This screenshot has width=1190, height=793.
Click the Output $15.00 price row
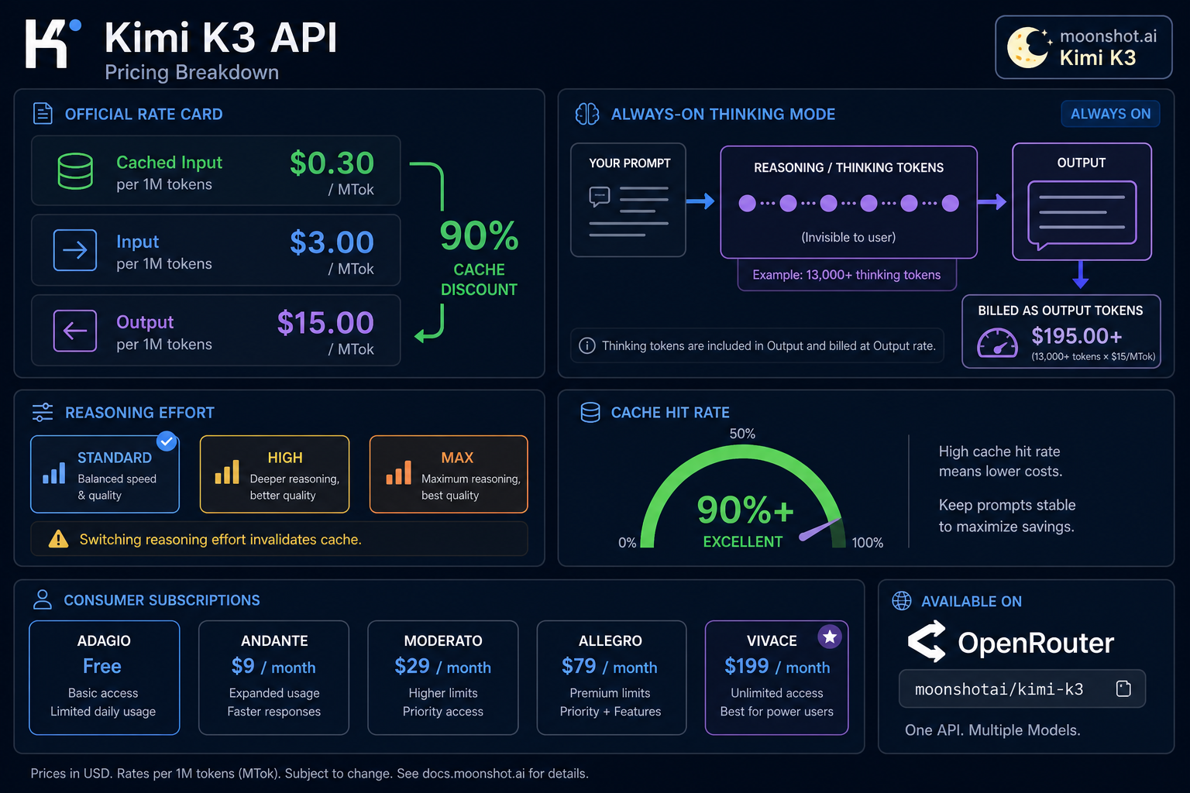tap(216, 331)
